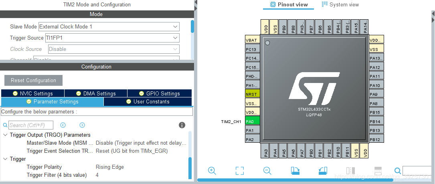Select the PB13 pin

[376, 130]
